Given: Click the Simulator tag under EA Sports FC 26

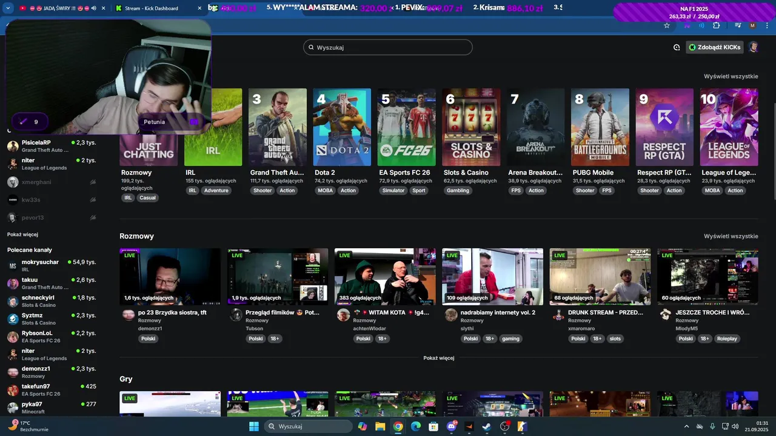Looking at the screenshot, I should pyautogui.click(x=393, y=190).
